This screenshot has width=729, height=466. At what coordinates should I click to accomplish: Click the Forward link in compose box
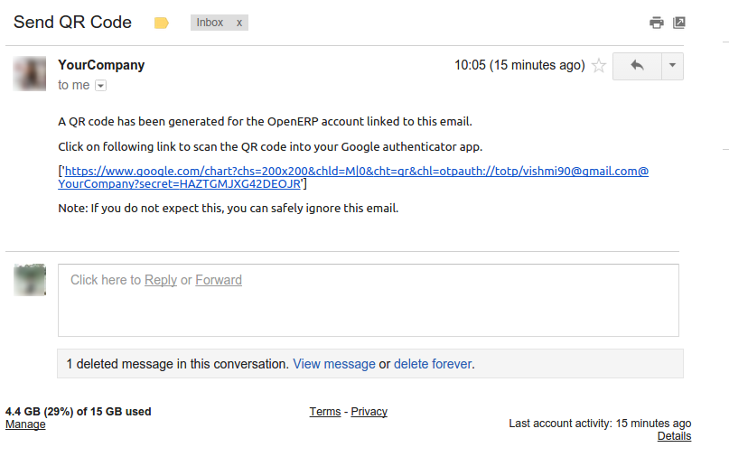click(x=219, y=280)
